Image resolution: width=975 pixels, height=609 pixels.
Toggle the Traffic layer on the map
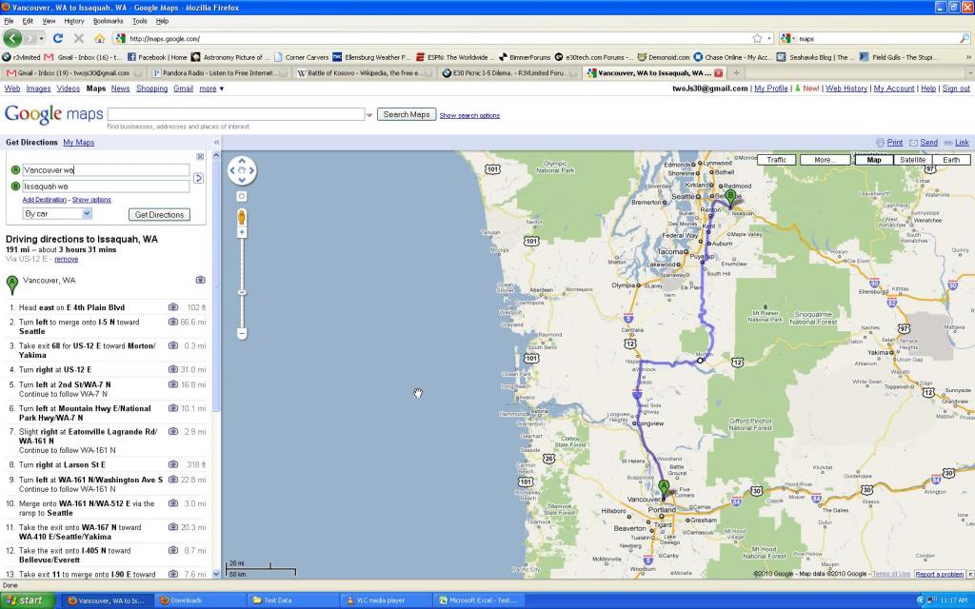[777, 160]
